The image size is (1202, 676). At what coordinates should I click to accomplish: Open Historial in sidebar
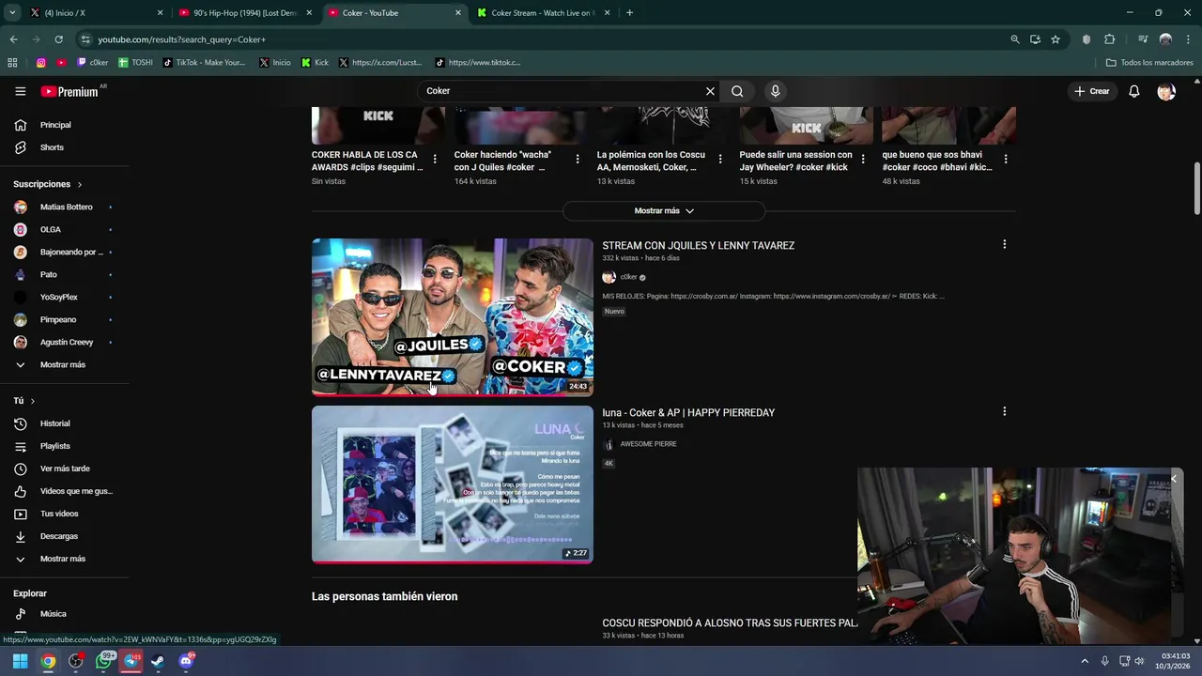(54, 423)
